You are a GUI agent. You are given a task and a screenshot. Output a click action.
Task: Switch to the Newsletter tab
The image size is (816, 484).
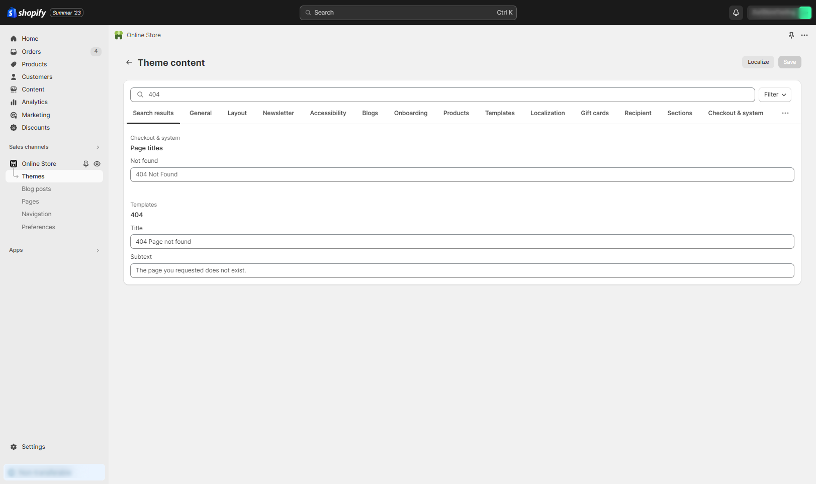tap(279, 113)
